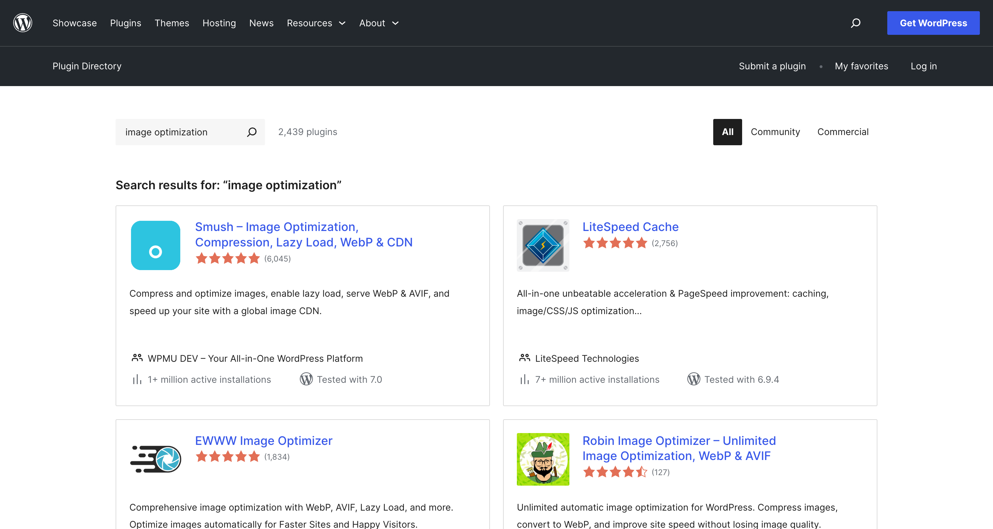Click the Search results heading
The width and height of the screenshot is (993, 529).
point(229,185)
